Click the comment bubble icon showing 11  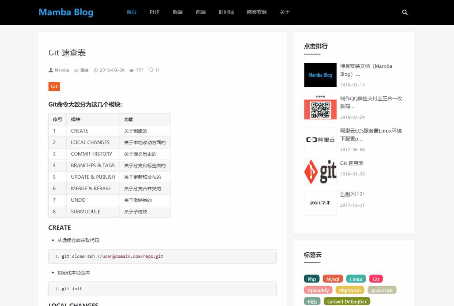click(x=151, y=70)
